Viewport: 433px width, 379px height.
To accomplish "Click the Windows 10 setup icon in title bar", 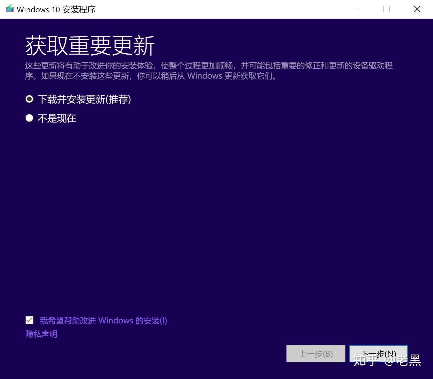I will point(10,9).
